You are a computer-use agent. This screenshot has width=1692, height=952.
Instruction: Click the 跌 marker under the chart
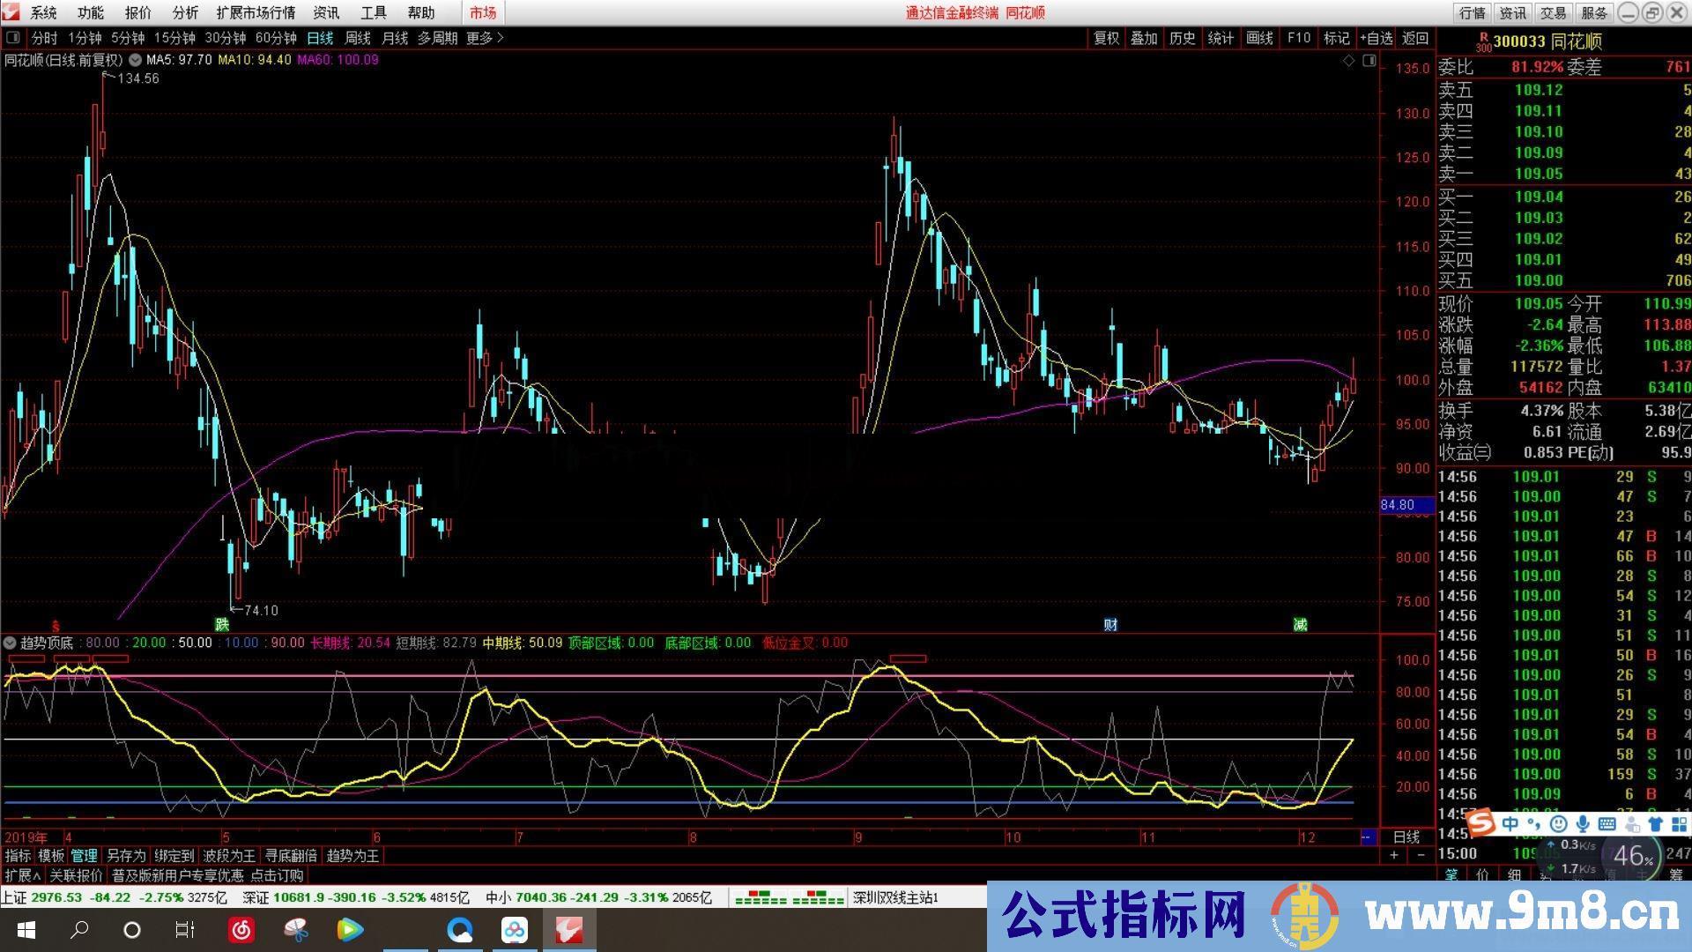[222, 625]
